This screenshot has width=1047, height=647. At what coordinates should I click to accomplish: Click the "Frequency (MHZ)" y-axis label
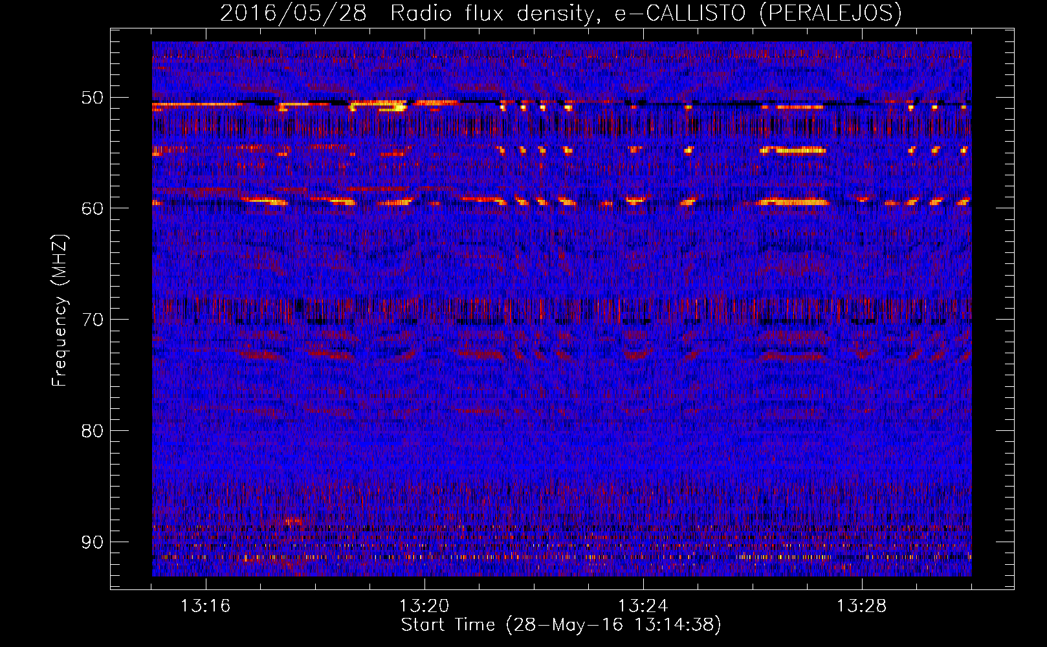point(60,311)
